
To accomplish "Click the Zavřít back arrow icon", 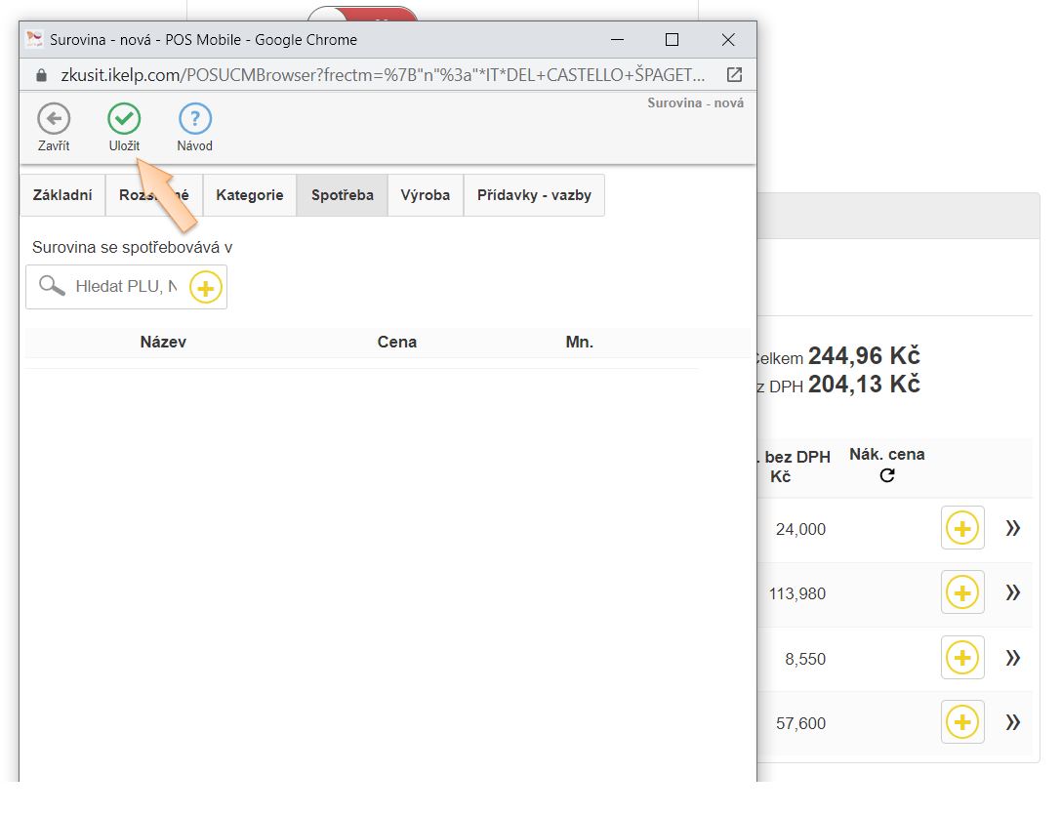I will click(54, 119).
